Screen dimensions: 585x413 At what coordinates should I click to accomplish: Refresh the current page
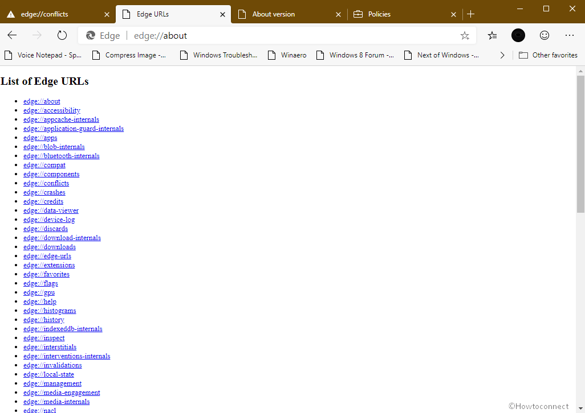[x=62, y=35]
